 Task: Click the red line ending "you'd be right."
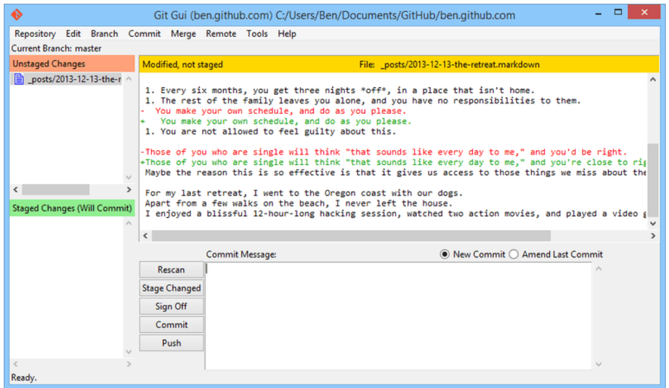[x=384, y=152]
